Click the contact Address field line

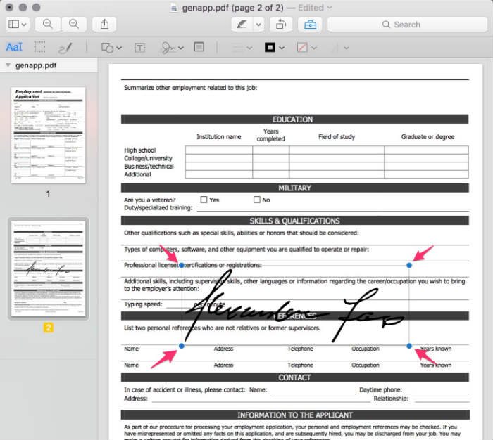(x=261, y=399)
